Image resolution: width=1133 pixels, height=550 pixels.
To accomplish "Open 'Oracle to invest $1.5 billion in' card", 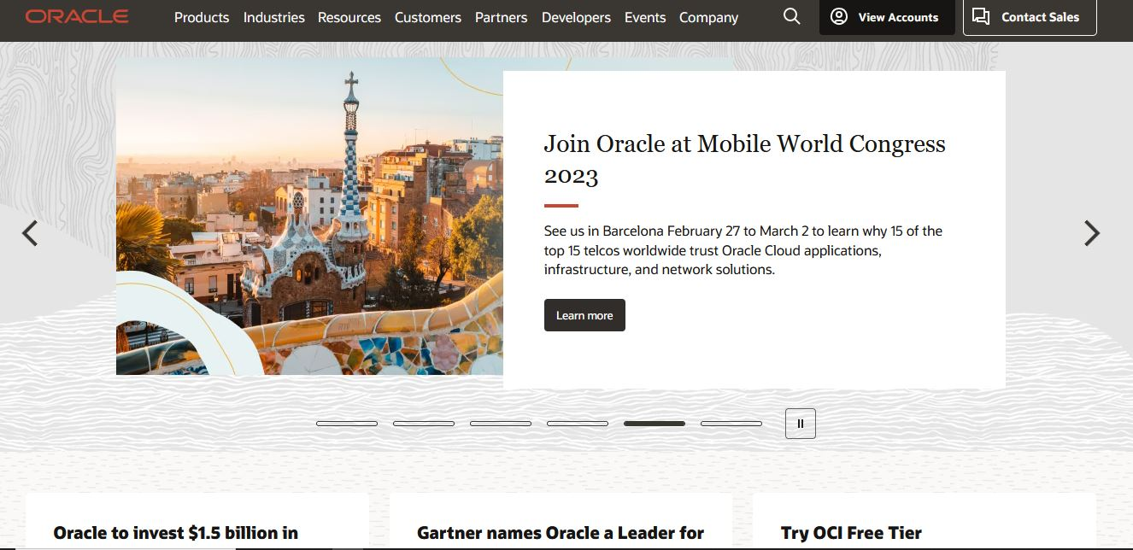I will [x=197, y=522].
